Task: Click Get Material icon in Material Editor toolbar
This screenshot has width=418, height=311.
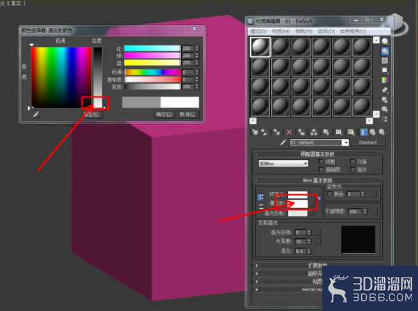Action: [x=255, y=132]
